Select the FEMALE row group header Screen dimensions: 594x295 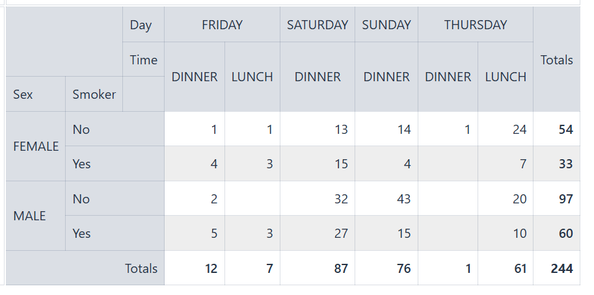tap(36, 146)
